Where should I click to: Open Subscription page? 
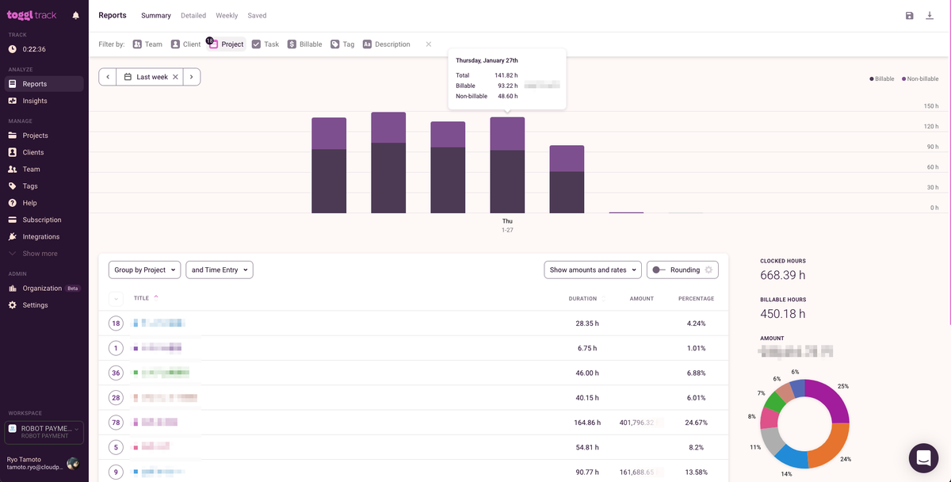[x=44, y=220]
